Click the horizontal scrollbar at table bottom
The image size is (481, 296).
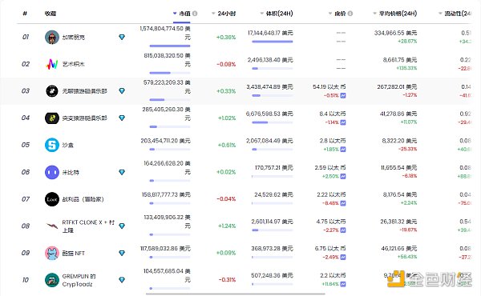235,294
